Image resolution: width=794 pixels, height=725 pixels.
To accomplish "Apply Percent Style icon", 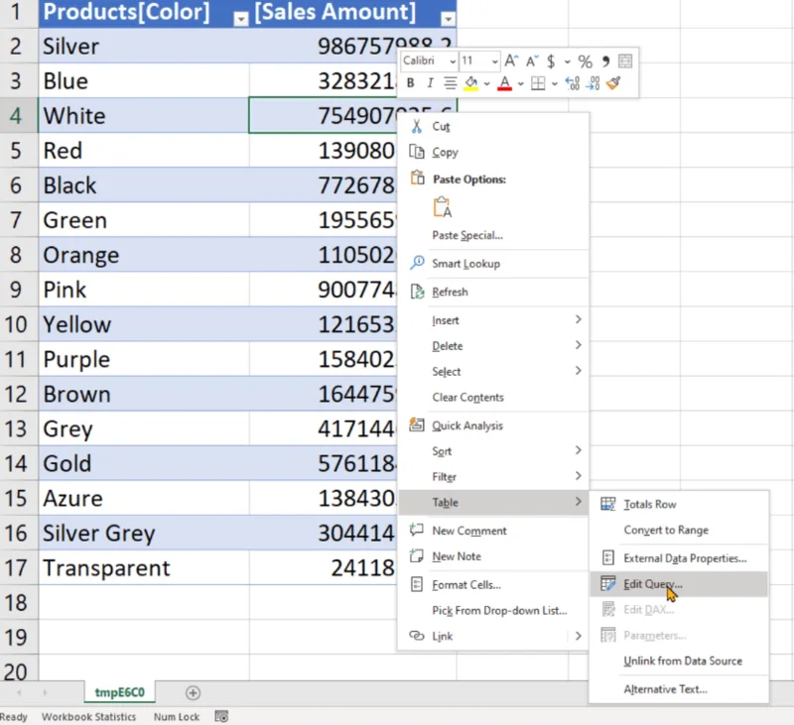I will point(585,61).
